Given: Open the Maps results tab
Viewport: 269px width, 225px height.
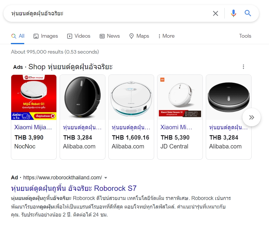Looking at the screenshot, I should 139,36.
